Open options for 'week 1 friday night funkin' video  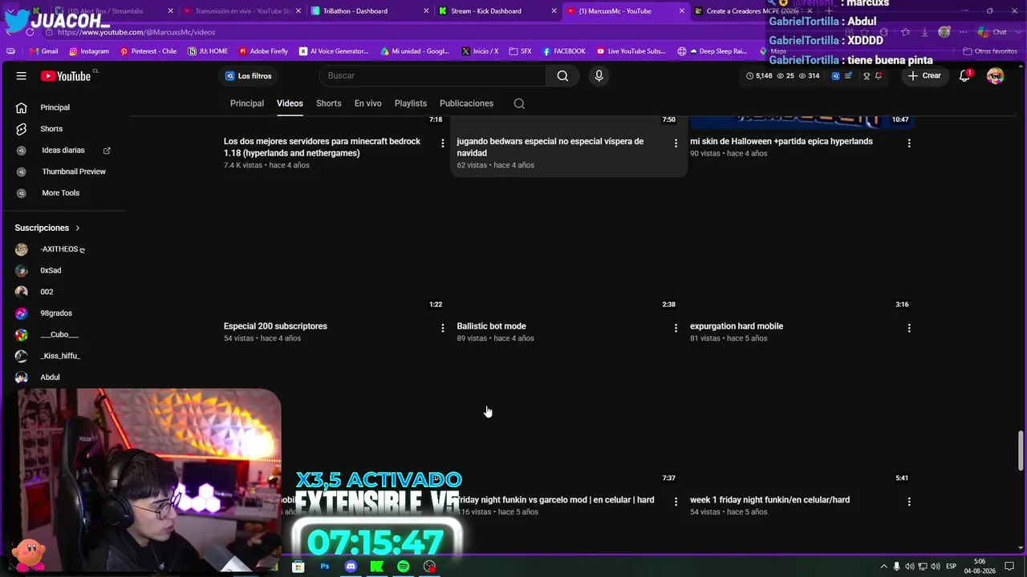coord(909,502)
